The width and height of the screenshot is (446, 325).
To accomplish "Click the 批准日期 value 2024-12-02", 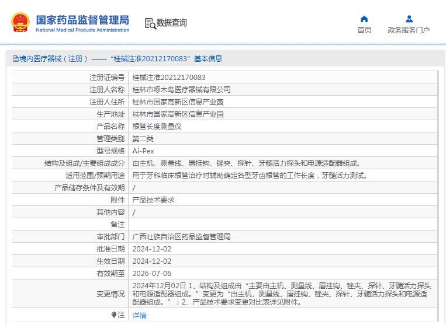I will tap(152, 249).
